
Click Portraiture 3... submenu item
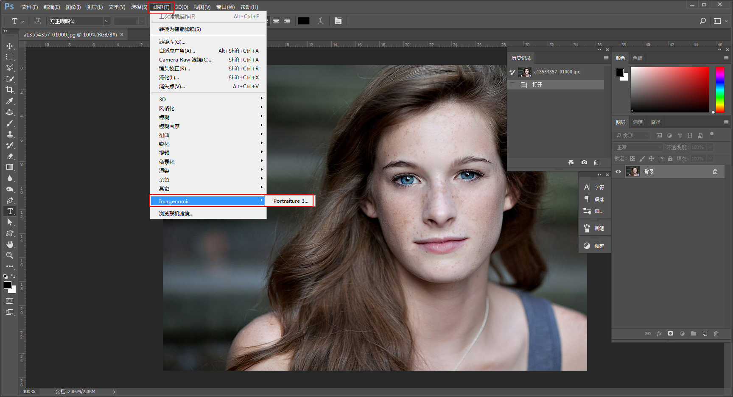click(x=291, y=201)
